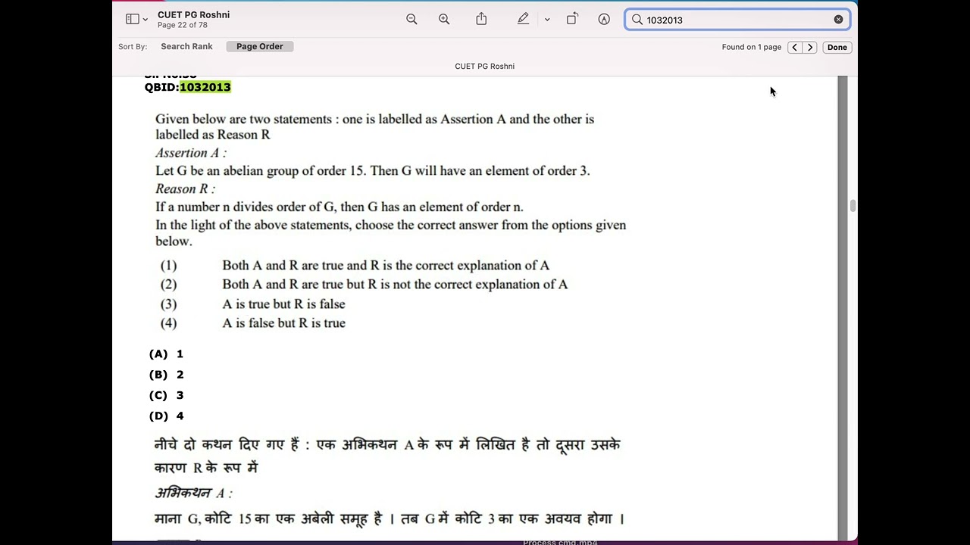Open sidebar view options dropdown arrow
This screenshot has height=545, width=970.
[145, 20]
